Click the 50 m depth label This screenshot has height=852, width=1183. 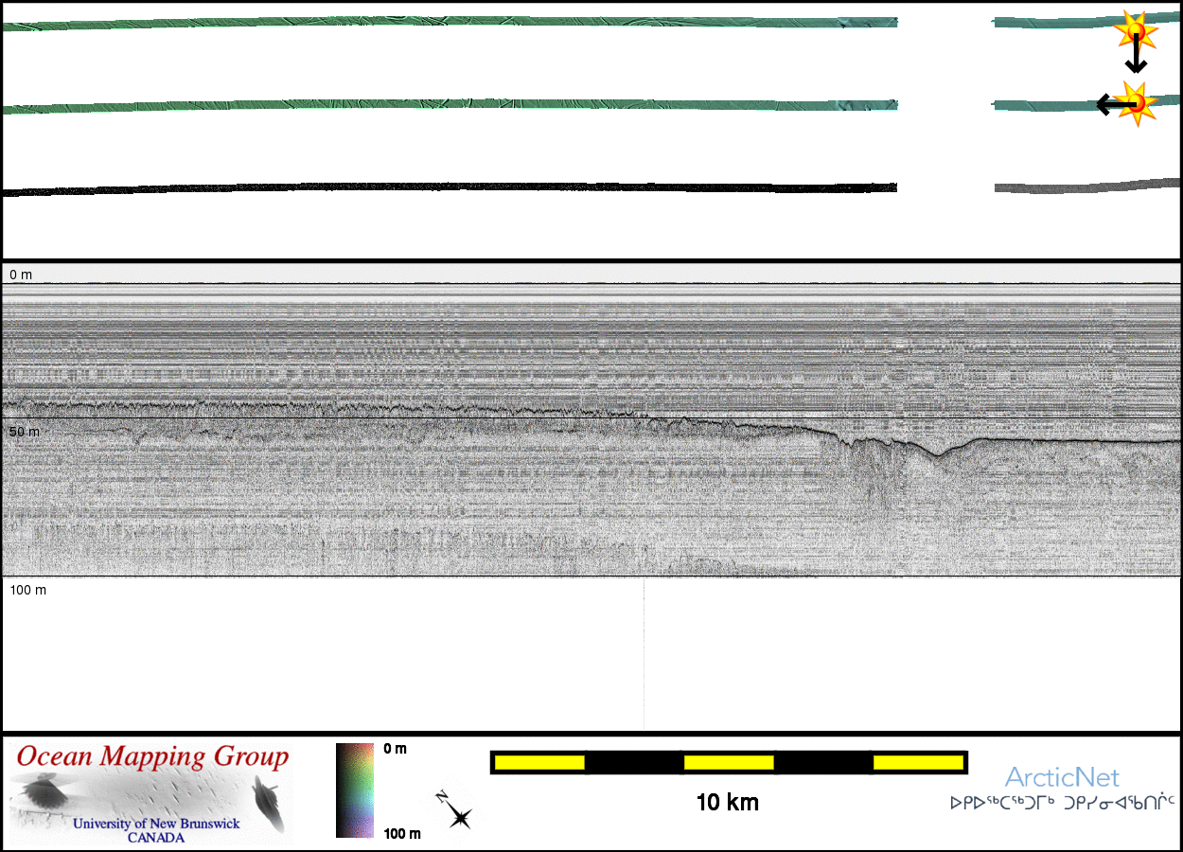click(x=25, y=432)
